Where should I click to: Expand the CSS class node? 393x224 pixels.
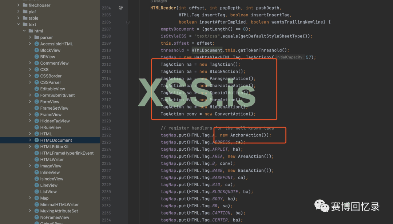(30, 69)
